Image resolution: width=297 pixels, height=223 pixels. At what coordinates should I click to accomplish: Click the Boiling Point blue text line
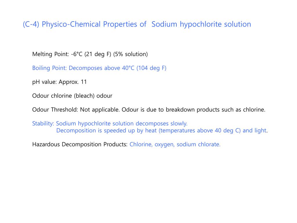99,68
